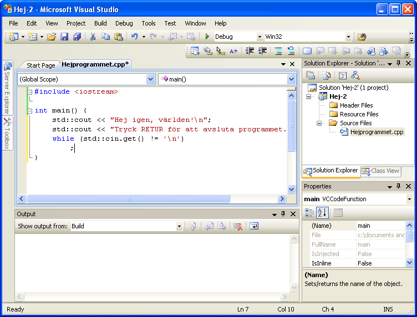Toggle Word Wrap in Output window

[x=254, y=227]
